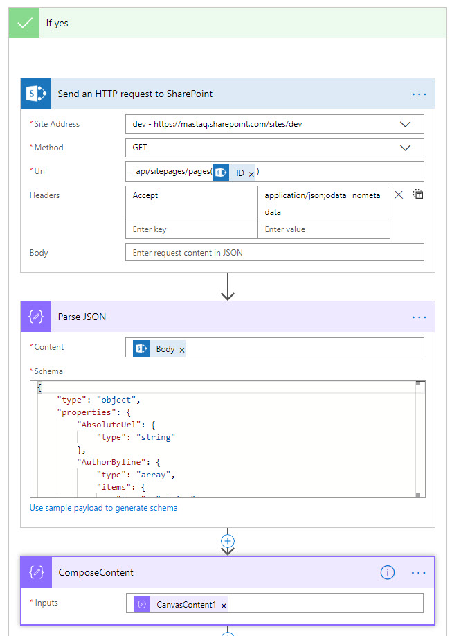Click the Enter key header field
452x636 pixels.
(191, 229)
